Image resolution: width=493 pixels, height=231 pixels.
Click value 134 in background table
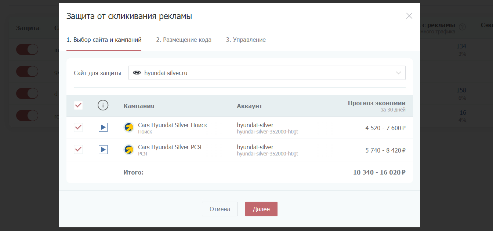(461, 46)
